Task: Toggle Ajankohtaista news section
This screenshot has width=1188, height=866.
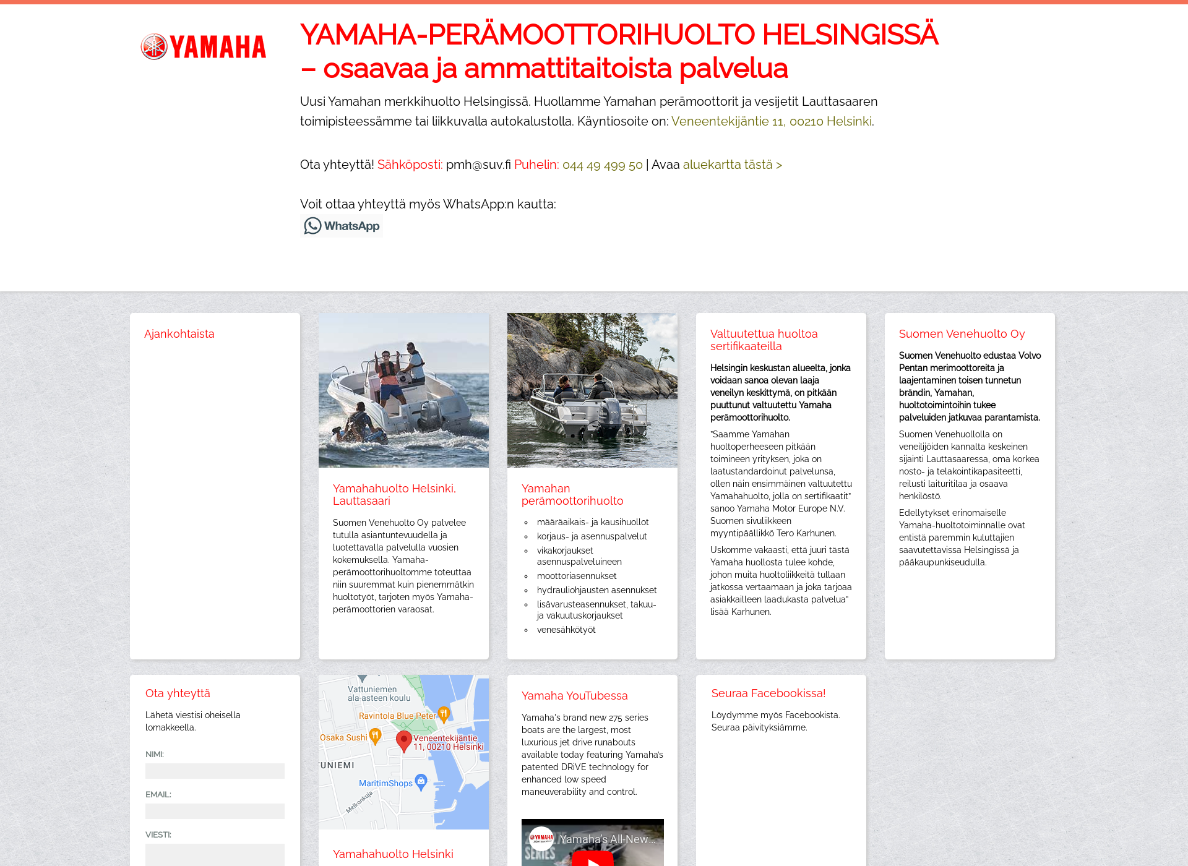Action: [x=179, y=333]
